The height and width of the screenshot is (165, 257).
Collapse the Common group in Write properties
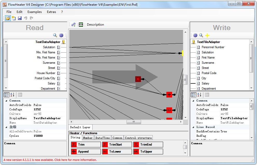(193, 101)
